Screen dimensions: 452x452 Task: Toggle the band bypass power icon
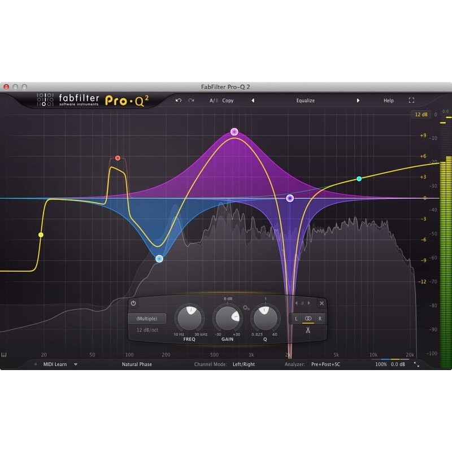coord(133,303)
